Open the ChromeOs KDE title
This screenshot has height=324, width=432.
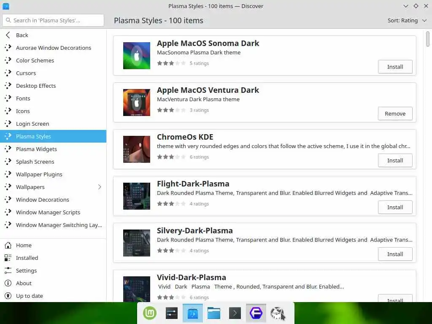click(x=185, y=137)
